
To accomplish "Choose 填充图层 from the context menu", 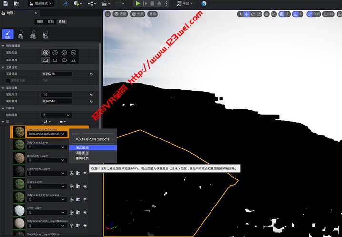I will (82, 148).
